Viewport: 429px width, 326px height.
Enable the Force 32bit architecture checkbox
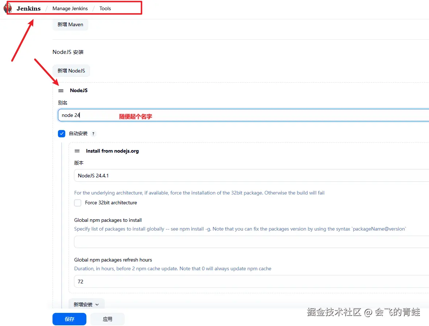pyautogui.click(x=78, y=203)
